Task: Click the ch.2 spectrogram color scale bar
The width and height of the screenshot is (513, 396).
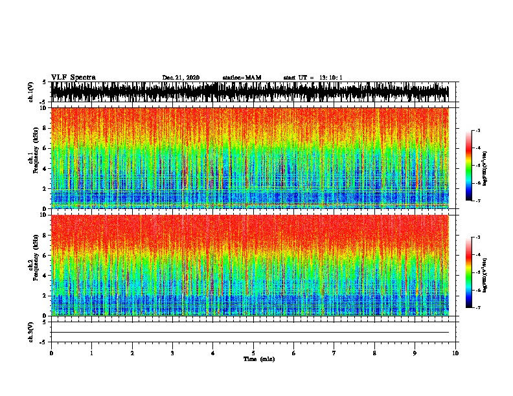Action: [x=468, y=272]
